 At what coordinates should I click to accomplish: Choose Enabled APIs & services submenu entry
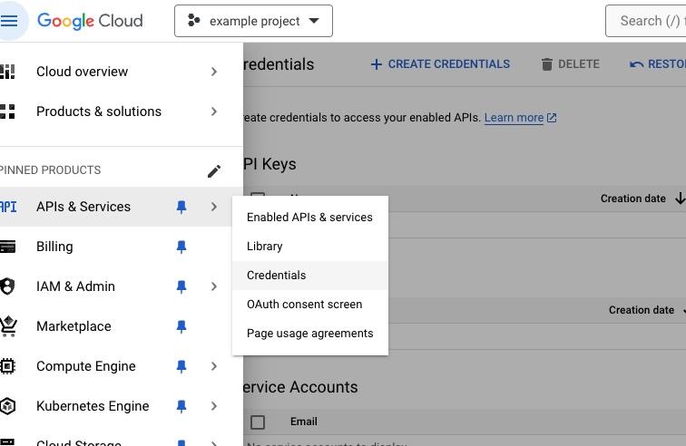pos(309,218)
